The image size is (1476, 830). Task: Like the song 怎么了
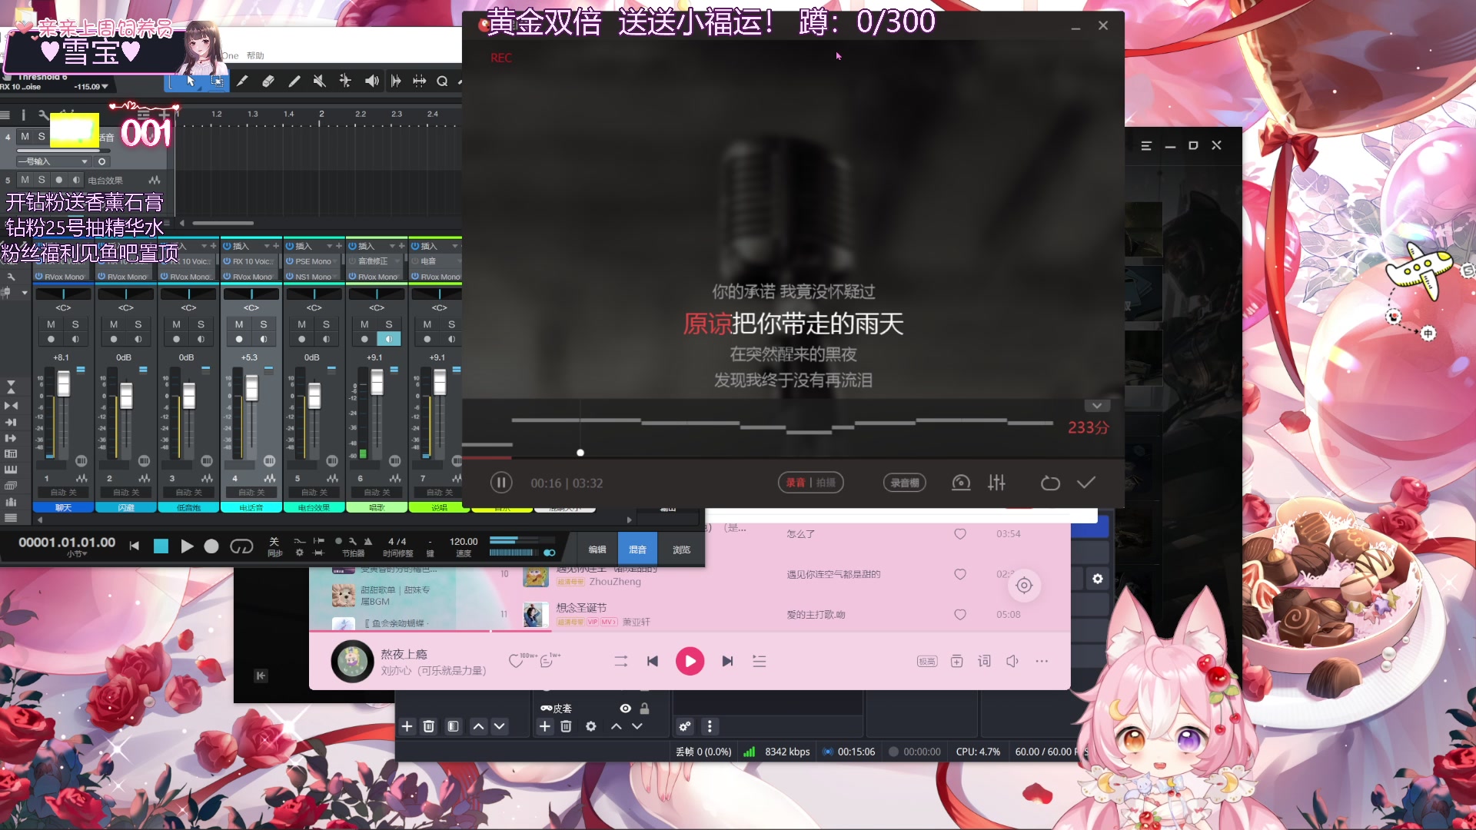click(x=960, y=533)
